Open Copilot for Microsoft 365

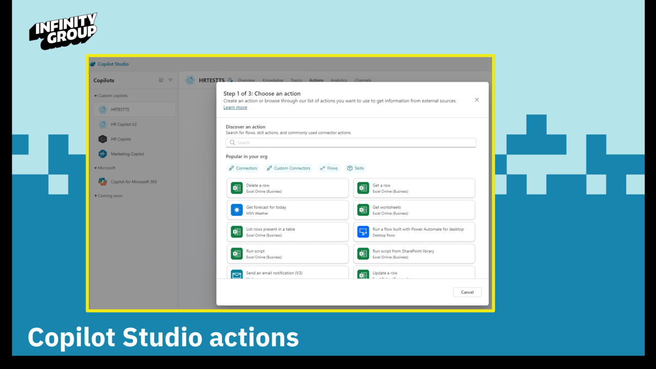[x=134, y=181]
